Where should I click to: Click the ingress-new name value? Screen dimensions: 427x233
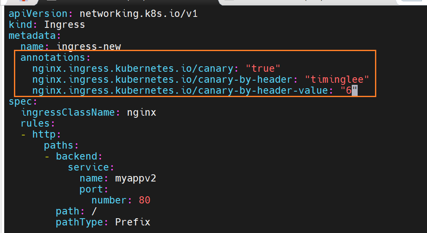[x=88, y=46]
